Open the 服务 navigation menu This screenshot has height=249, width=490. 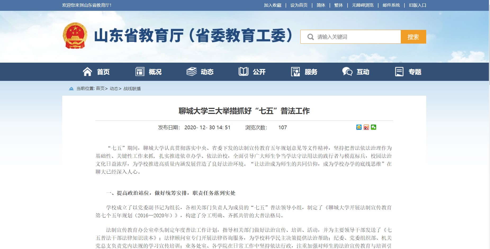(311, 72)
